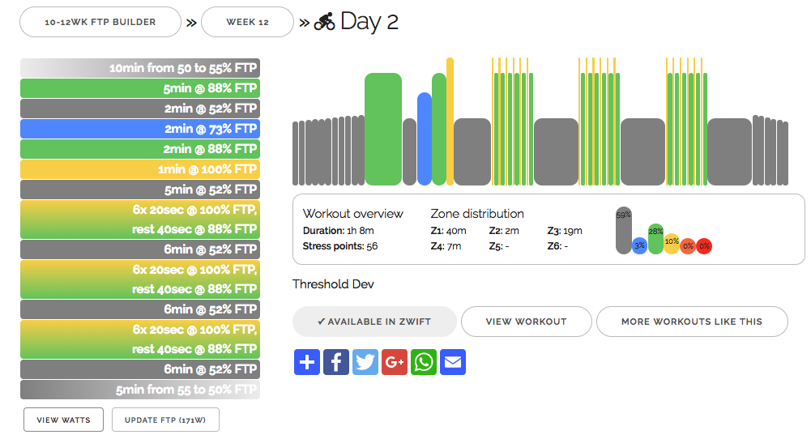Go to the Week 12 breadcrumb
811x439 pixels.
tap(247, 22)
